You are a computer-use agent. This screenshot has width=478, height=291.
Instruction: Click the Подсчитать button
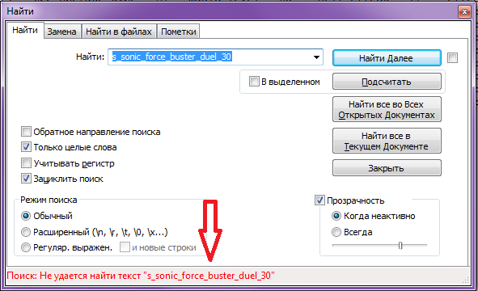coord(387,82)
